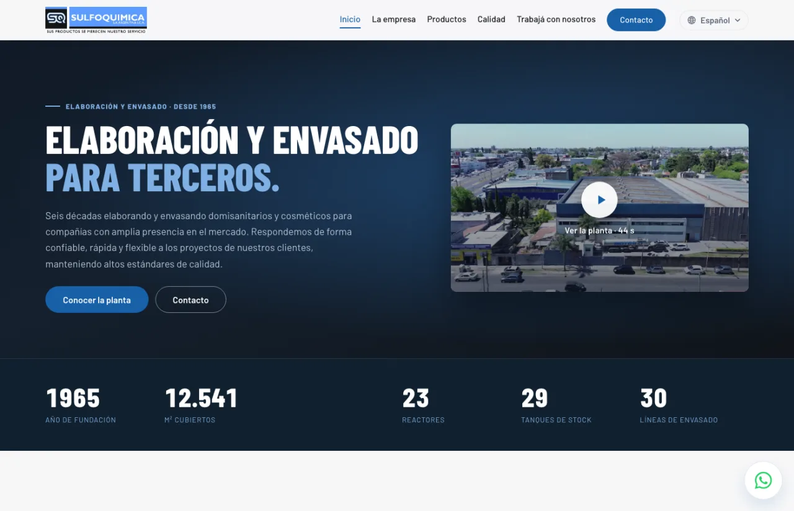Viewport: 794px width, 511px height.
Task: Open the Calidad menu item
Action: [491, 19]
